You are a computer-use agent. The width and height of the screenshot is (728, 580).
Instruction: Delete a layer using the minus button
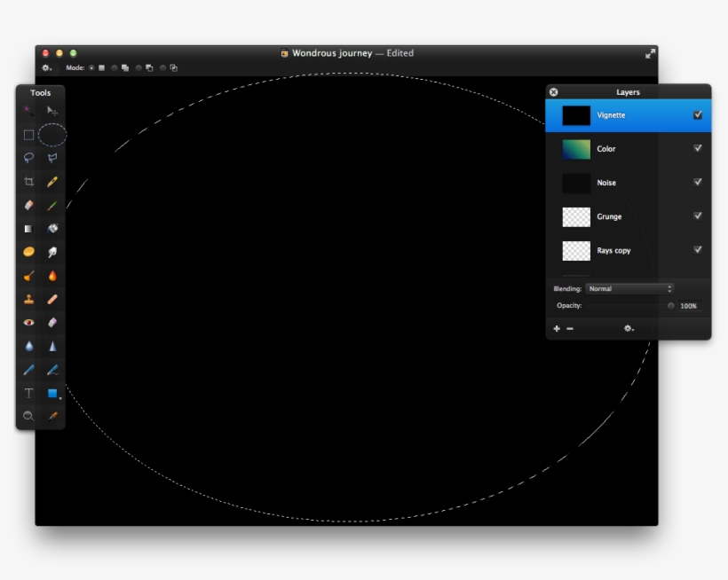point(569,329)
